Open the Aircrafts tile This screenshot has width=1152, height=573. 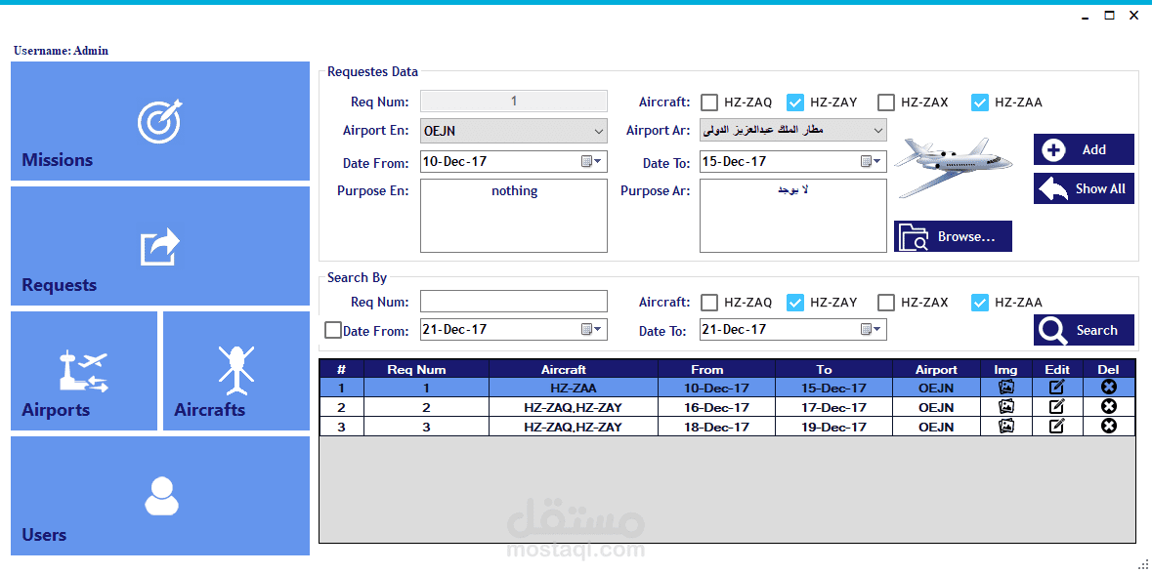[235, 371]
